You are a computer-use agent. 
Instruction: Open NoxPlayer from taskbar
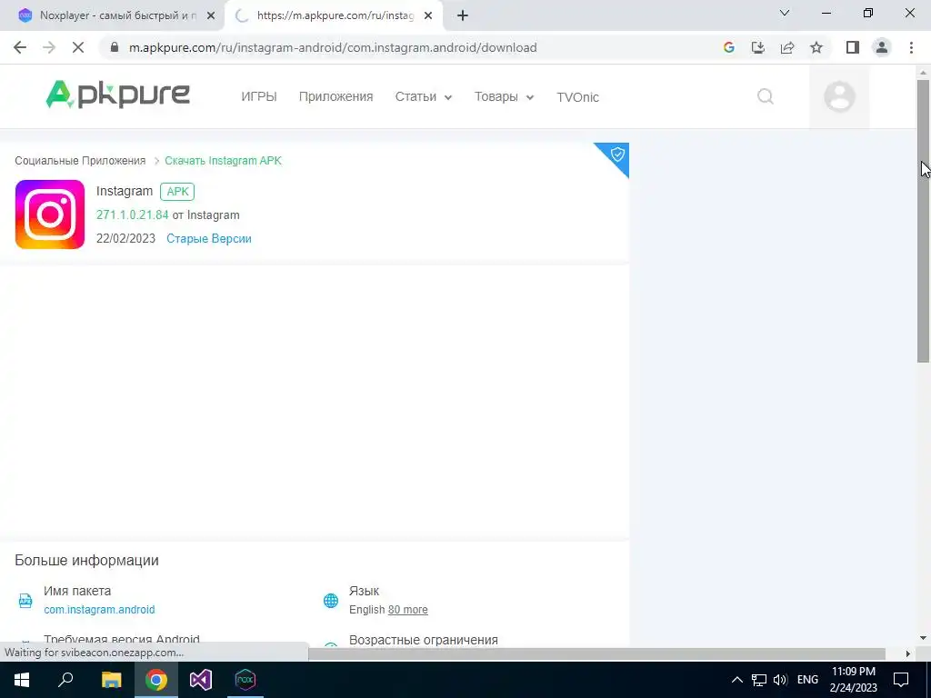[245, 680]
